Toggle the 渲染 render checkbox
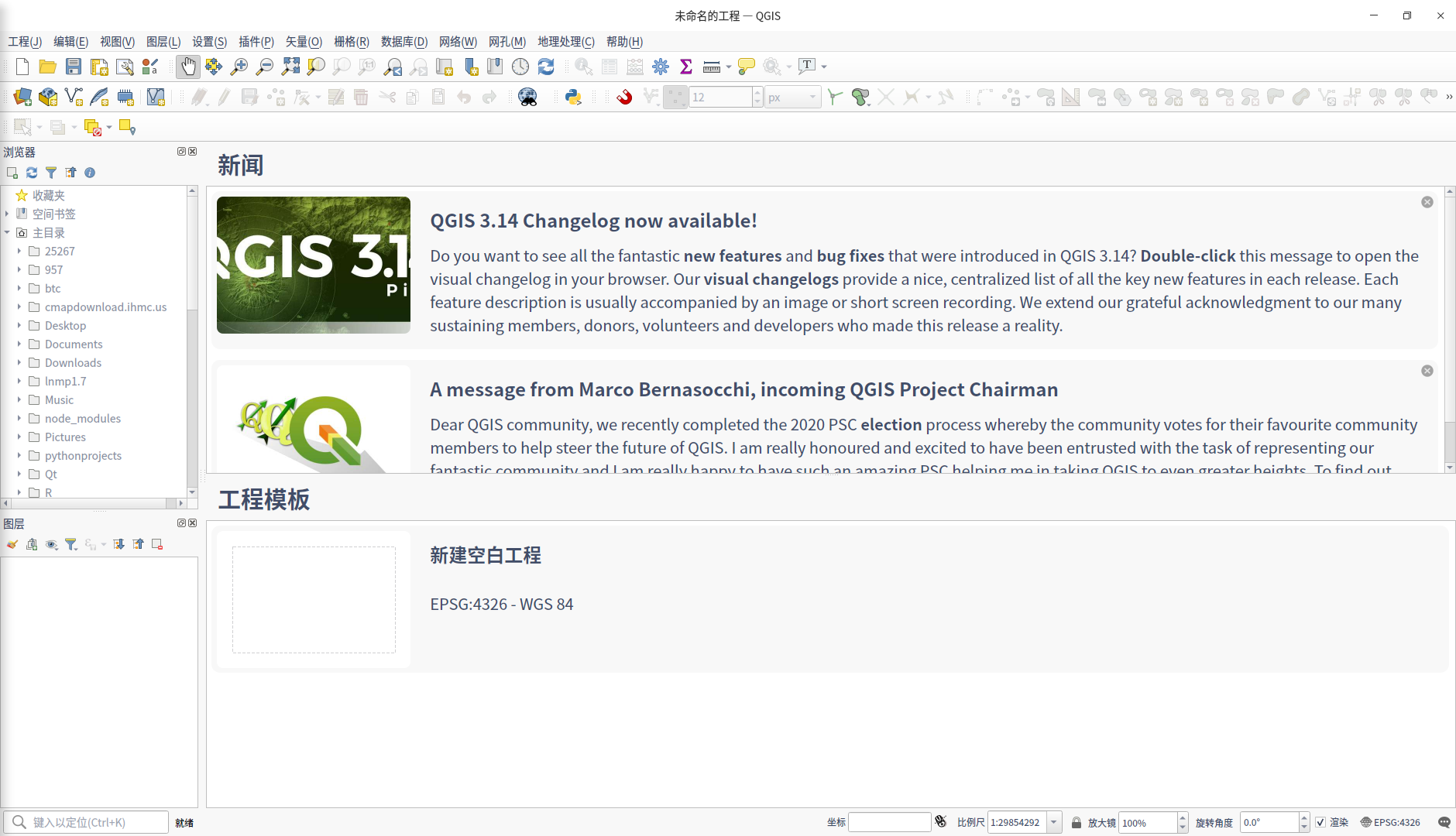The image size is (1456, 836). (1320, 822)
